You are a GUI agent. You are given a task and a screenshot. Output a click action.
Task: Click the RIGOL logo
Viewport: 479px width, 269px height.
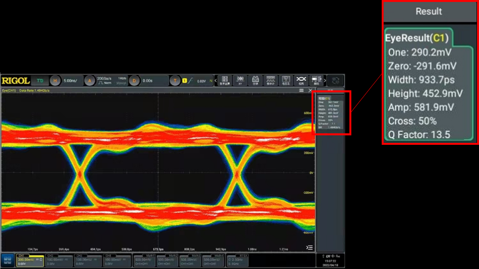(x=15, y=81)
